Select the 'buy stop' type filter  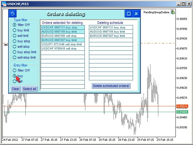[14, 41]
